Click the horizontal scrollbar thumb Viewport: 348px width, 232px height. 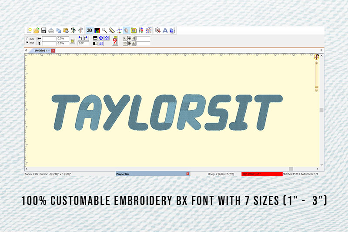291,169
